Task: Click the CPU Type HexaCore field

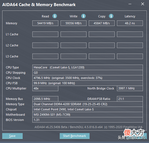Action: [88, 67]
